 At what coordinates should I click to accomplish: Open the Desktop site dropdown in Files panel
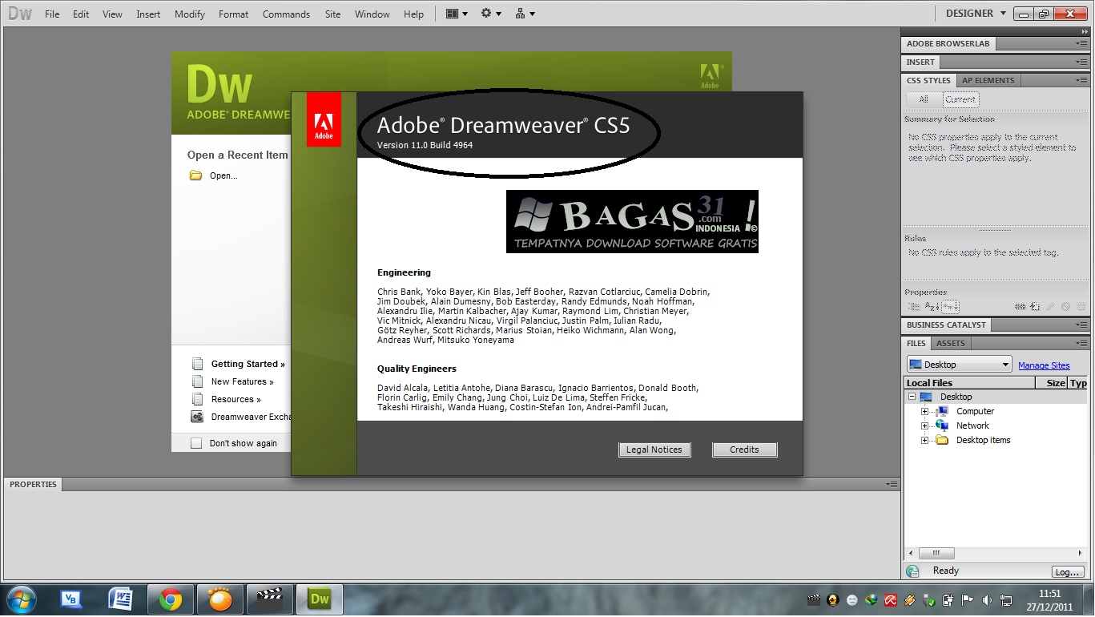click(960, 365)
